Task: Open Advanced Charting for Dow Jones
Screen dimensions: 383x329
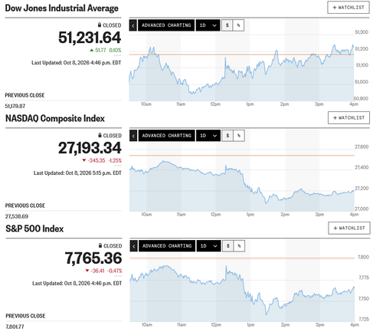Action: click(166, 25)
